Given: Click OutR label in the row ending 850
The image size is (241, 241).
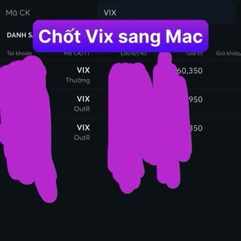Looking at the screenshot, I should (x=82, y=138).
